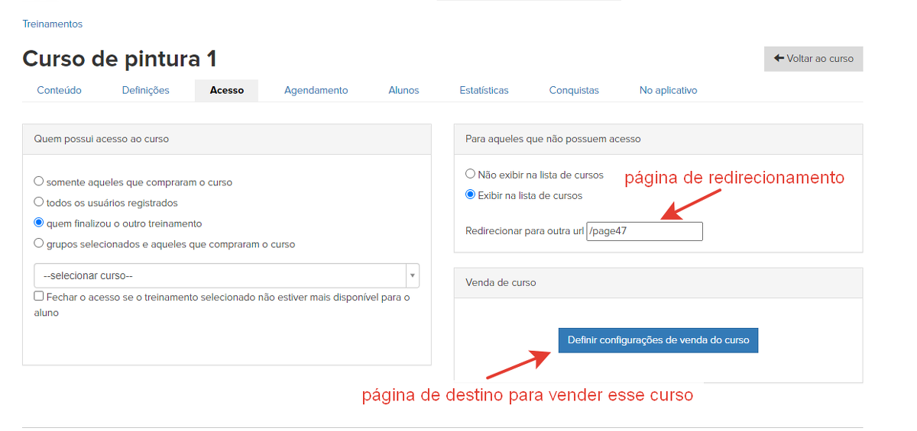Screen dimensions: 917x431
Task: Expand the '--selecionar curso--' dropdown
Action: pyautogui.click(x=219, y=275)
